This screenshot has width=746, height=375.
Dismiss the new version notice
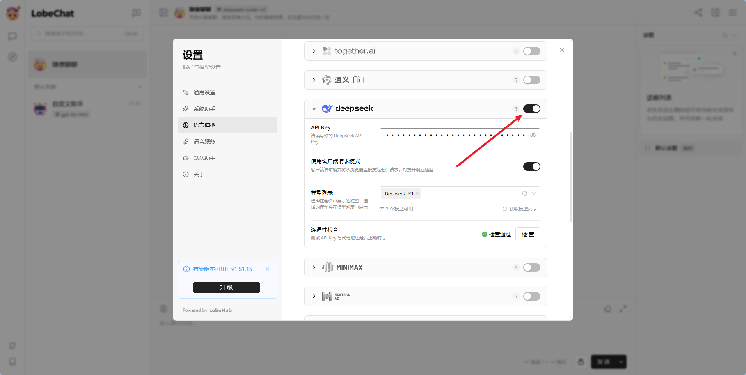(x=268, y=269)
